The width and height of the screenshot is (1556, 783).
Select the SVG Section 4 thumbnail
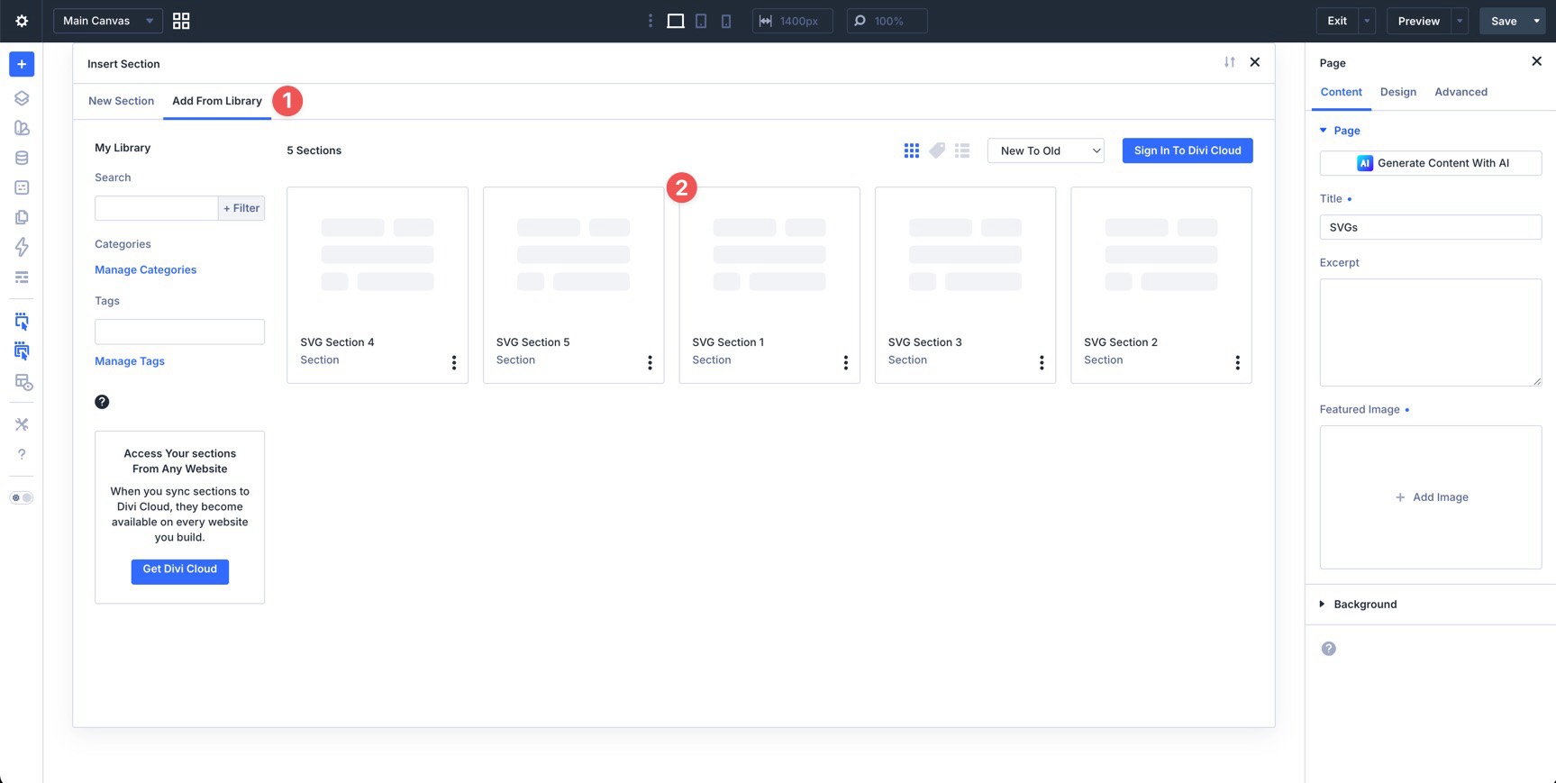click(378, 255)
